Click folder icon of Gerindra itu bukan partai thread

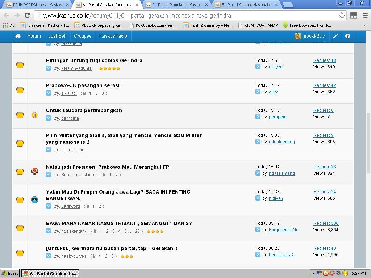coord(20,253)
